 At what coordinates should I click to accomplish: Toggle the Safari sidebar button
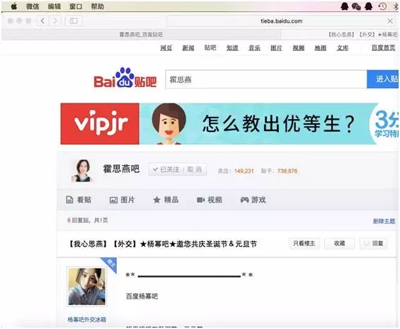pos(74,21)
